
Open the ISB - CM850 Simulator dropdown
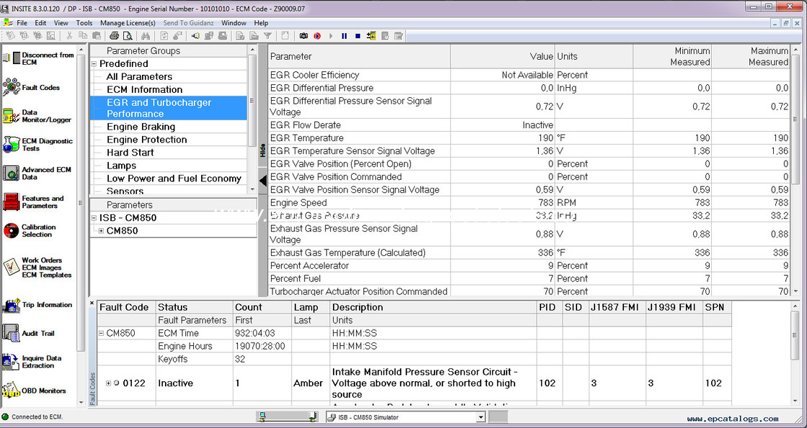pyautogui.click(x=481, y=417)
